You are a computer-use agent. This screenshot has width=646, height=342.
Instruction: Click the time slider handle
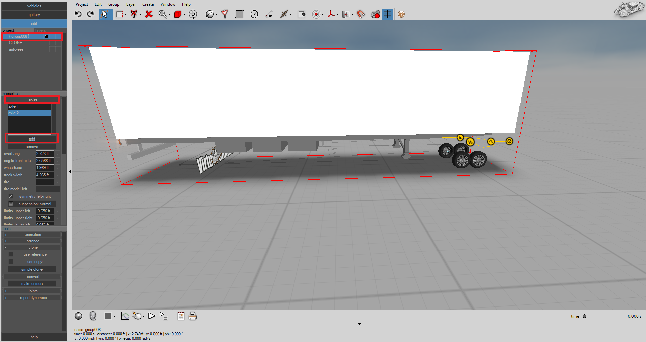pos(584,316)
